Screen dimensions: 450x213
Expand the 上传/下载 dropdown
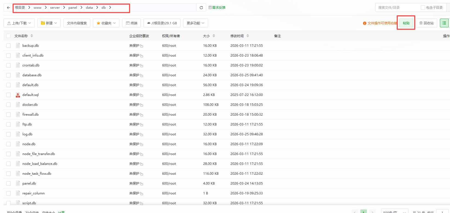(19, 23)
